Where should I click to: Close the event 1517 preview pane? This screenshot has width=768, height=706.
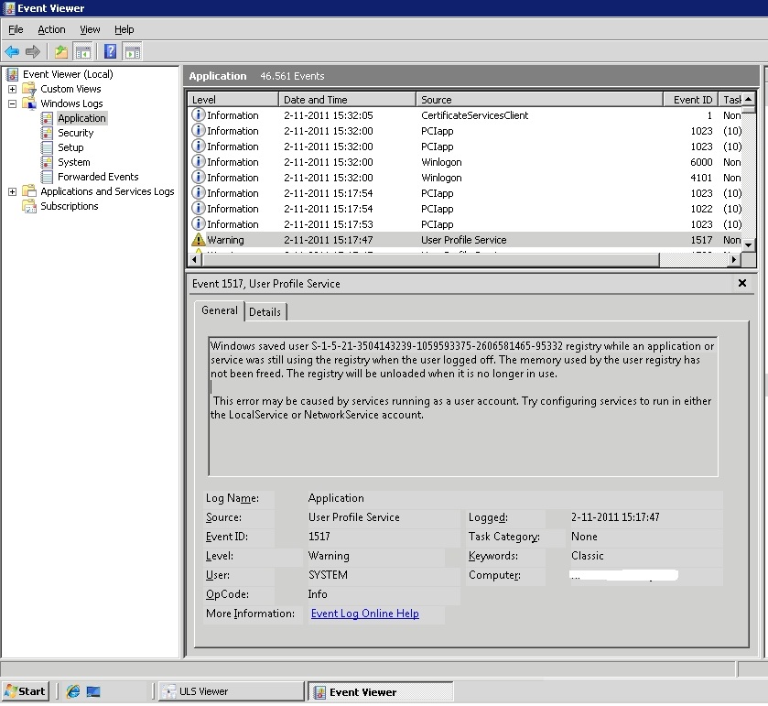pyautogui.click(x=742, y=283)
